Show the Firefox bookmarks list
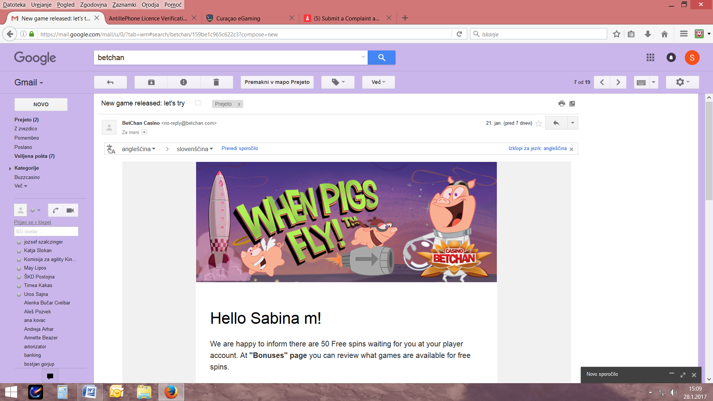This screenshot has width=713, height=401. click(x=631, y=34)
